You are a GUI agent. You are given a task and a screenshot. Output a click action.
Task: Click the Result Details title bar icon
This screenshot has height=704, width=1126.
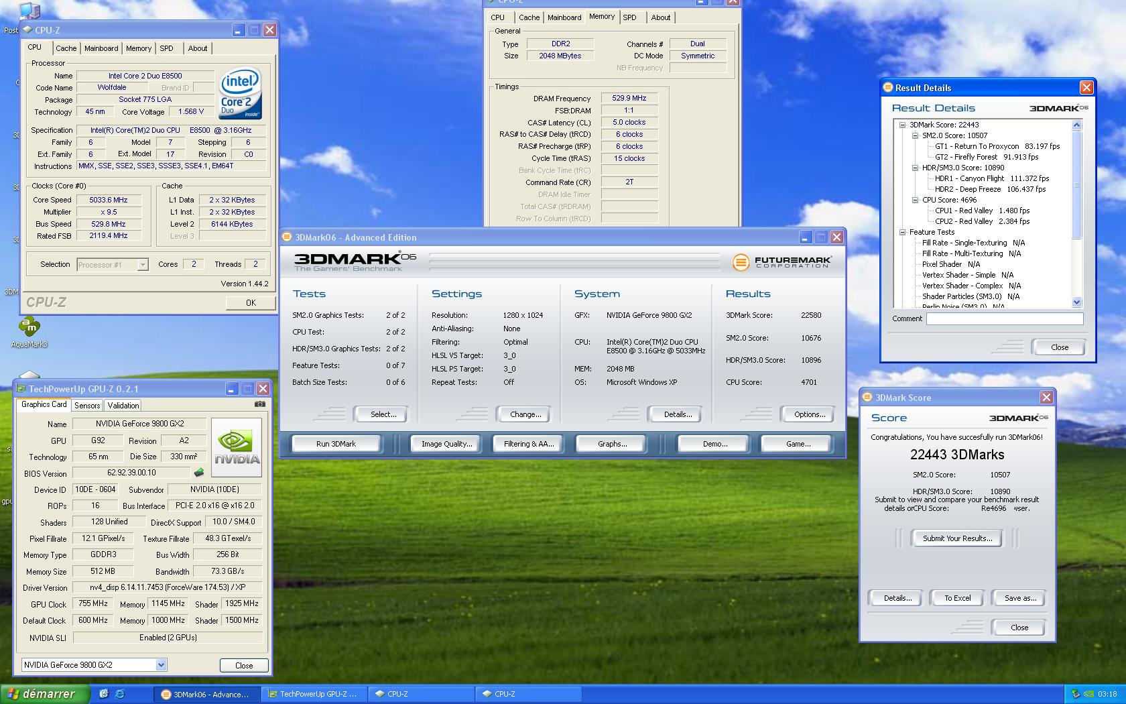[x=888, y=88]
